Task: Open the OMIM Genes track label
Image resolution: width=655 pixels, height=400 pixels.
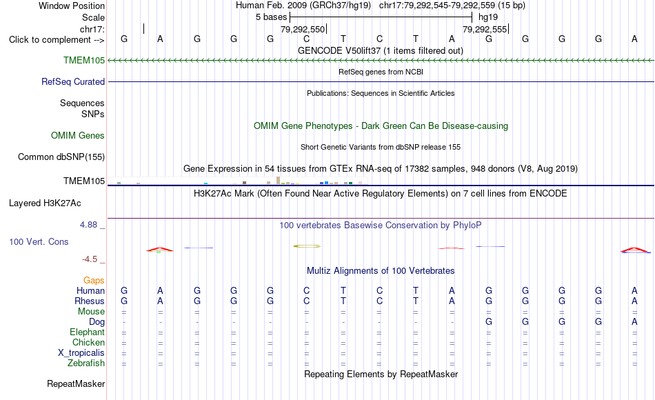Action: [x=77, y=135]
